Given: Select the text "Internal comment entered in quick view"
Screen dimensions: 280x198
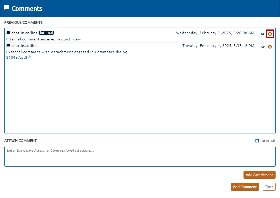Looking at the screenshot, I should pyautogui.click(x=44, y=39).
